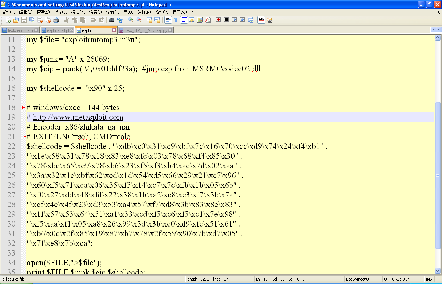
Task: Click the vertical scrollbar down arrow
Action: 438,270
